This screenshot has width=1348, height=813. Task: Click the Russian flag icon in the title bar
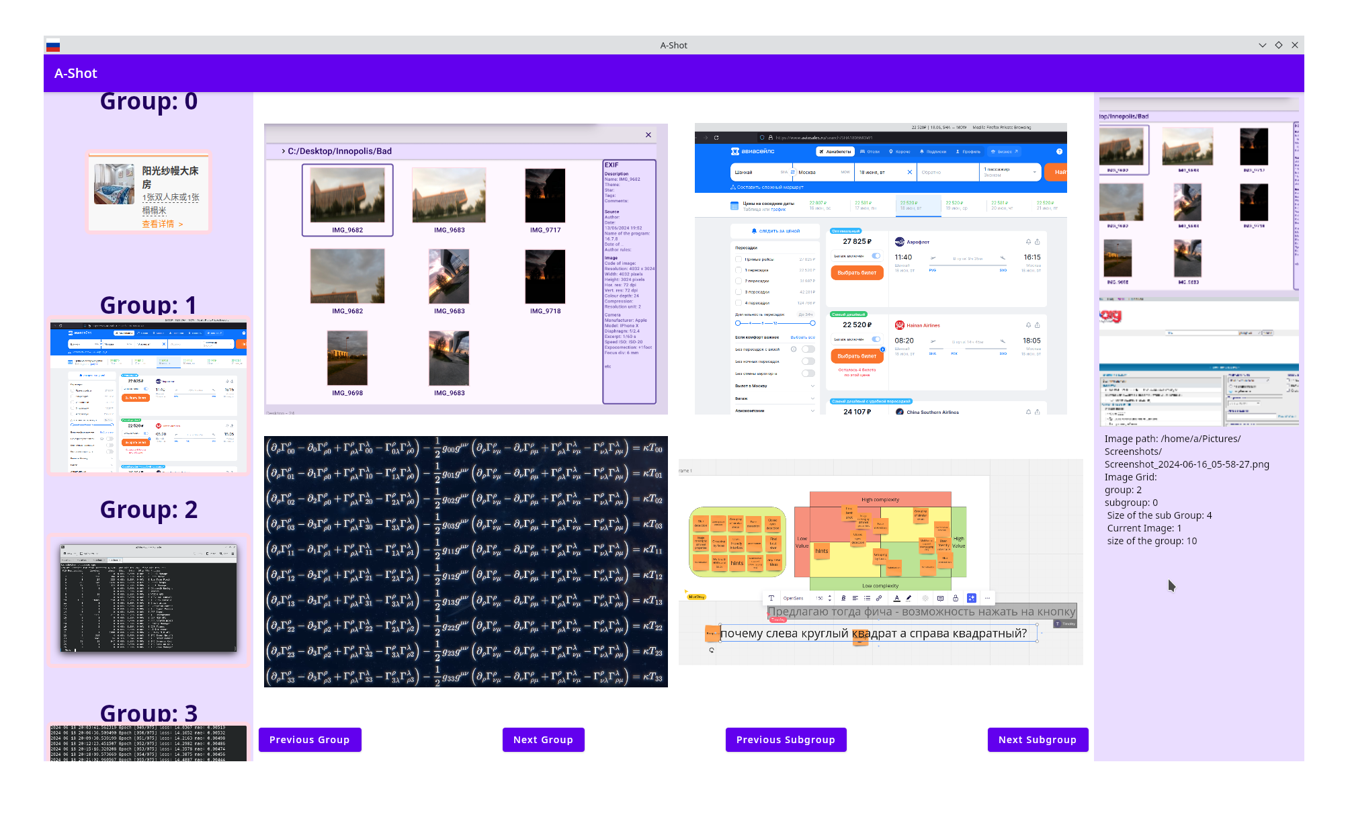(x=53, y=46)
